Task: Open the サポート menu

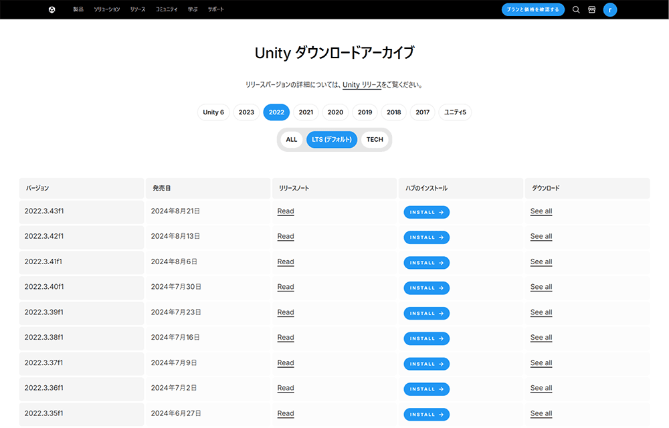Action: coord(216,9)
